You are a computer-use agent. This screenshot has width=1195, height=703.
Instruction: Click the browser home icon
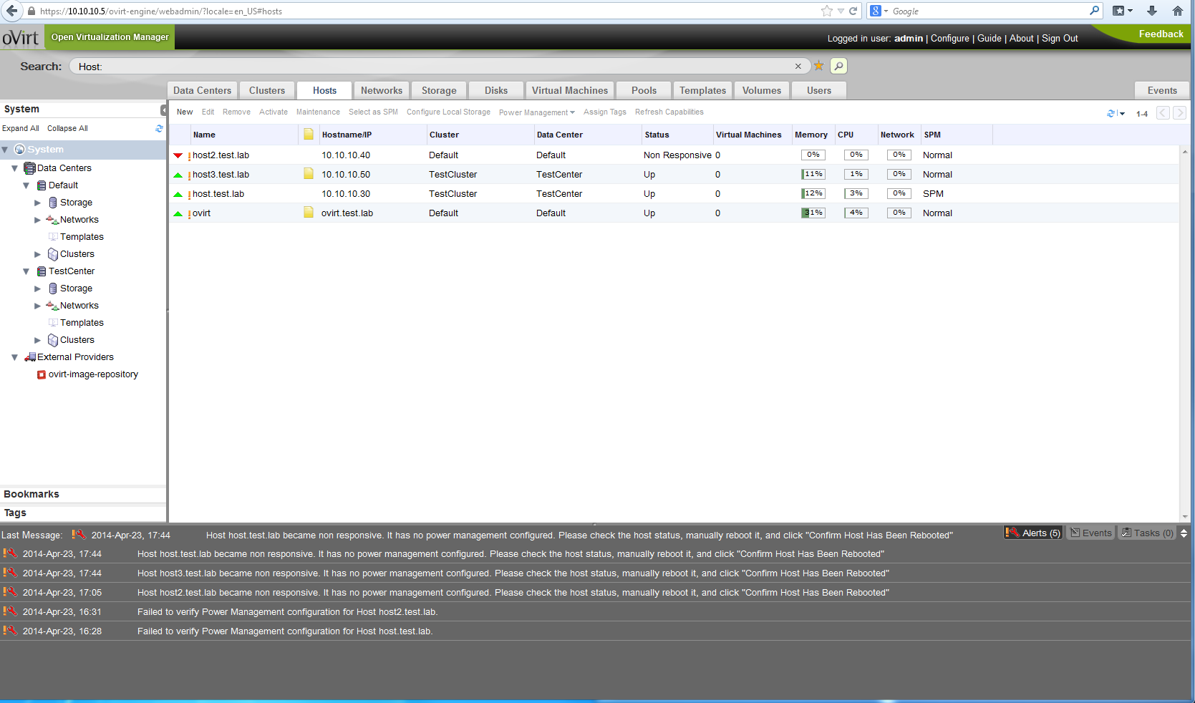click(1178, 11)
